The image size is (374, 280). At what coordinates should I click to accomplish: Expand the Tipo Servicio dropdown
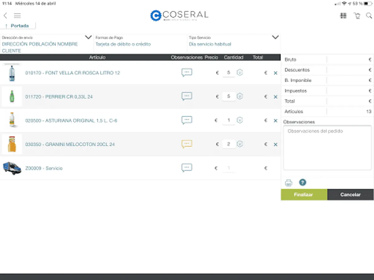coord(275,37)
